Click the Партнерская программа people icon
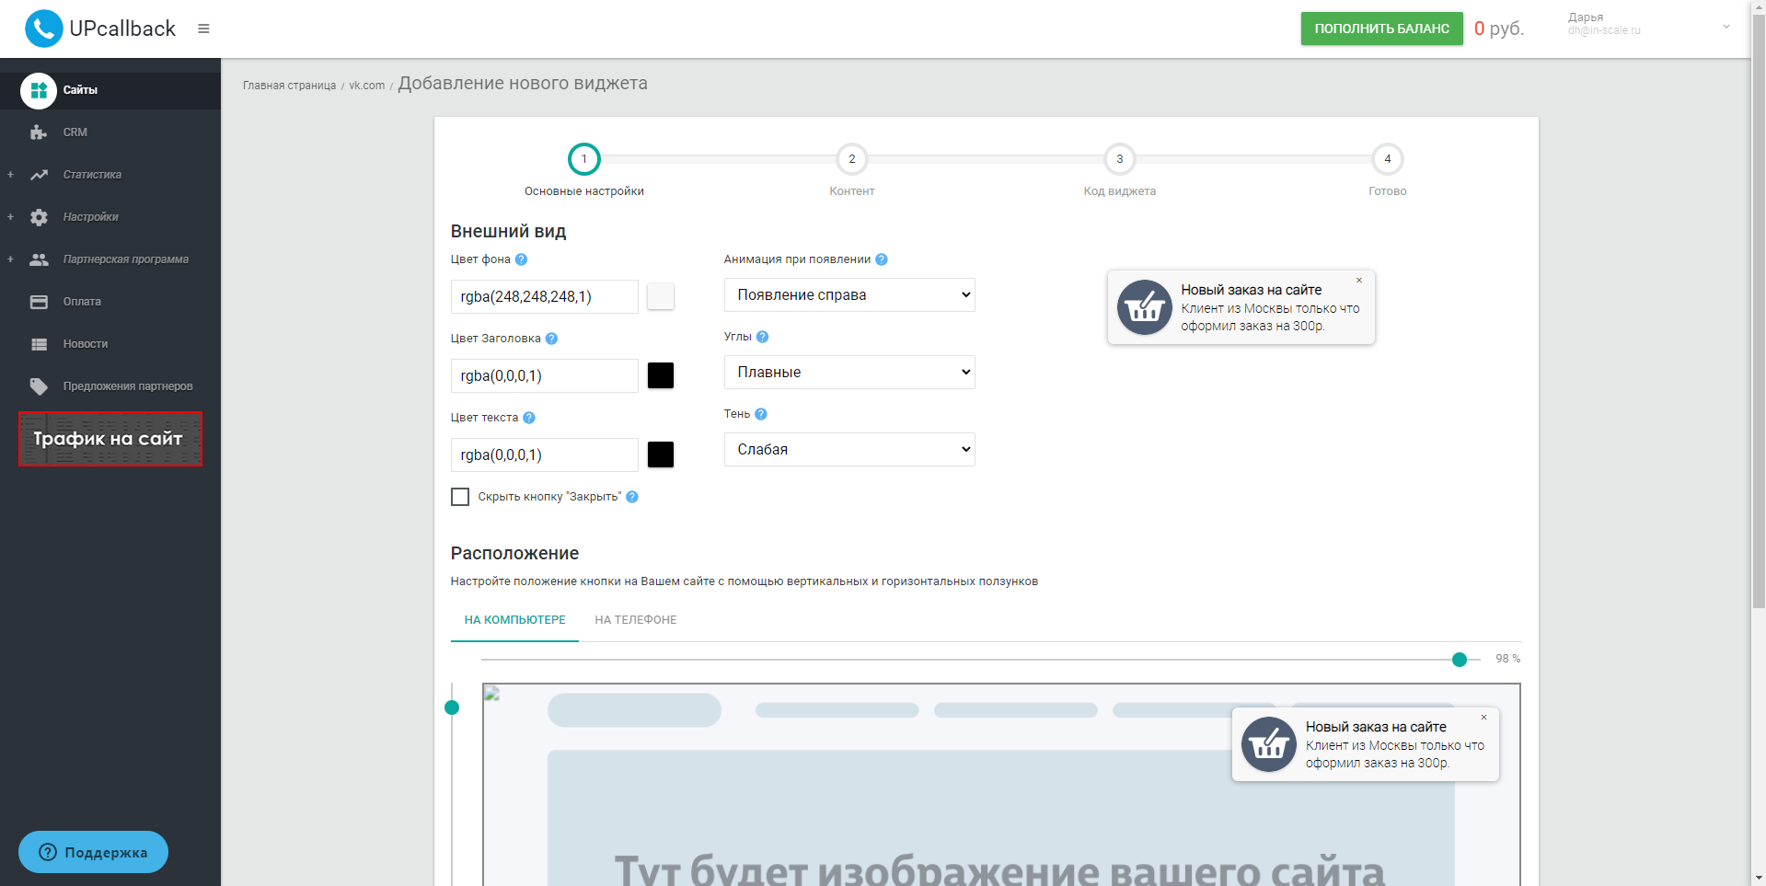The height and width of the screenshot is (886, 1766). 39,259
